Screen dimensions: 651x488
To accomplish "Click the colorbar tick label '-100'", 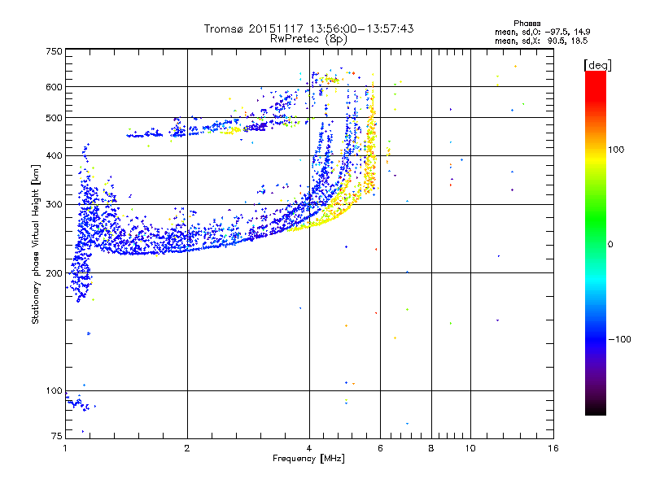I will pos(619,339).
